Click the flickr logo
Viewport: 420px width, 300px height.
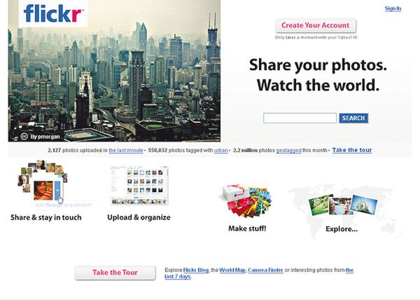[x=53, y=13]
